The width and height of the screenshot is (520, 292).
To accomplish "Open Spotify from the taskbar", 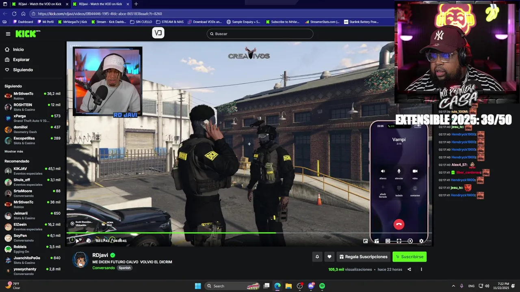I will coord(322,286).
